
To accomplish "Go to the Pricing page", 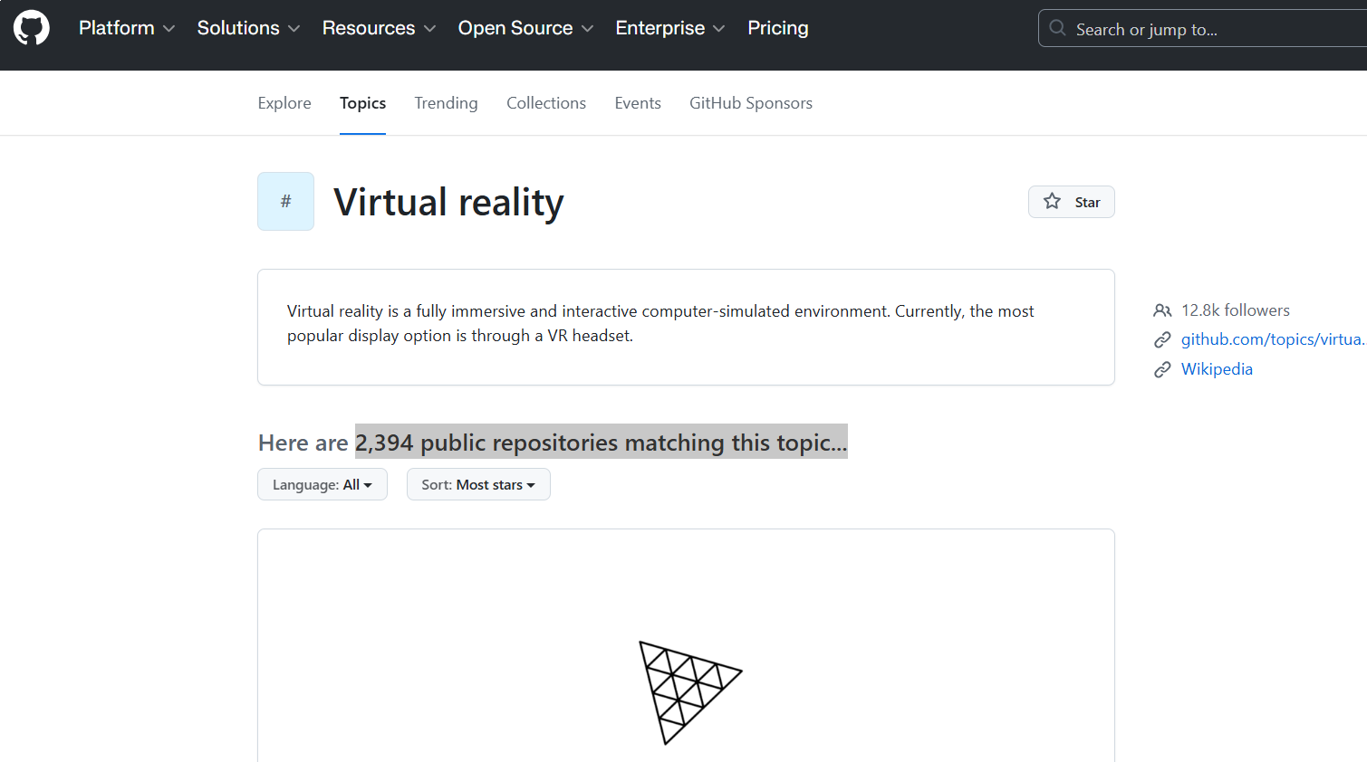I will [778, 28].
